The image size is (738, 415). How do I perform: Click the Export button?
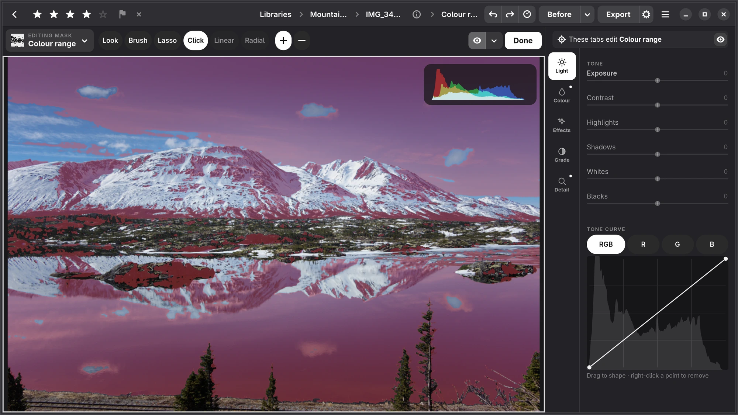coord(618,14)
